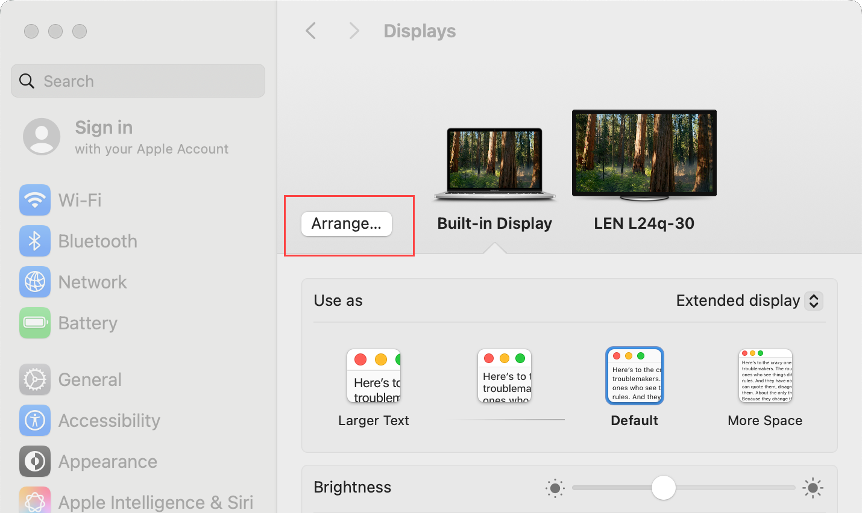
Task: Close the System Settings window
Action: pos(31,31)
